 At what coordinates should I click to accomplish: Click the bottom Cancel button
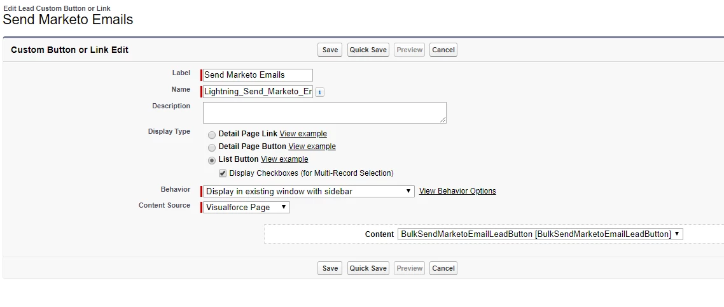tap(443, 268)
